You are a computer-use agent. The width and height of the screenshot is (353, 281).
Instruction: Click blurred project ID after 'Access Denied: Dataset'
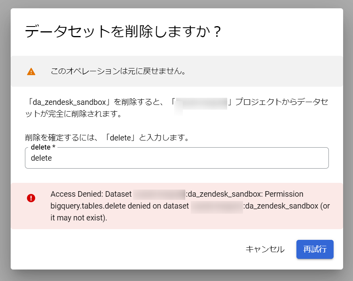coord(159,195)
